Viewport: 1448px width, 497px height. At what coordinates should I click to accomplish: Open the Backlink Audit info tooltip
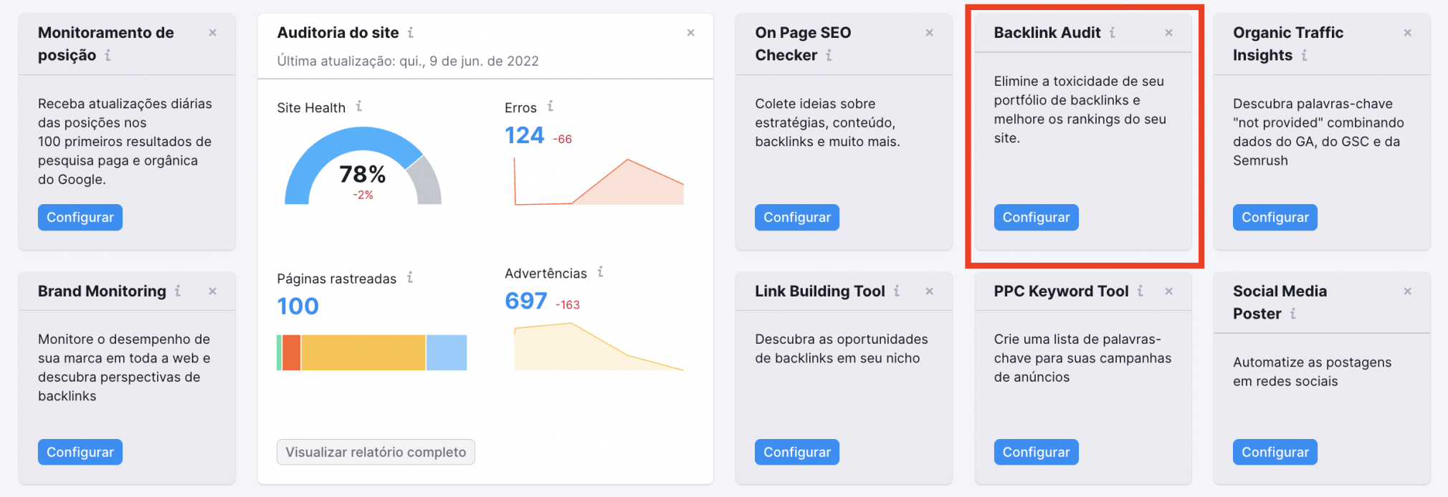1113,32
